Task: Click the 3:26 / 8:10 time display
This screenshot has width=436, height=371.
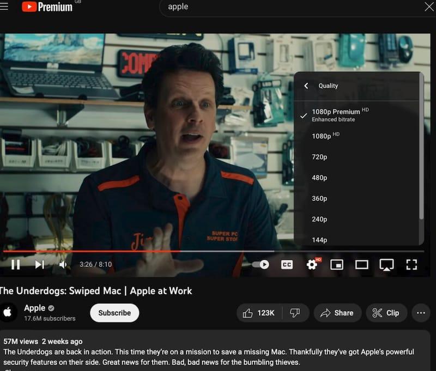Action: tap(96, 264)
